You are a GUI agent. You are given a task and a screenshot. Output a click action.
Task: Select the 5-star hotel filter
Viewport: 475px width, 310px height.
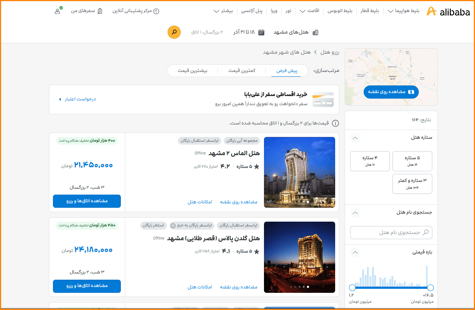412,161
